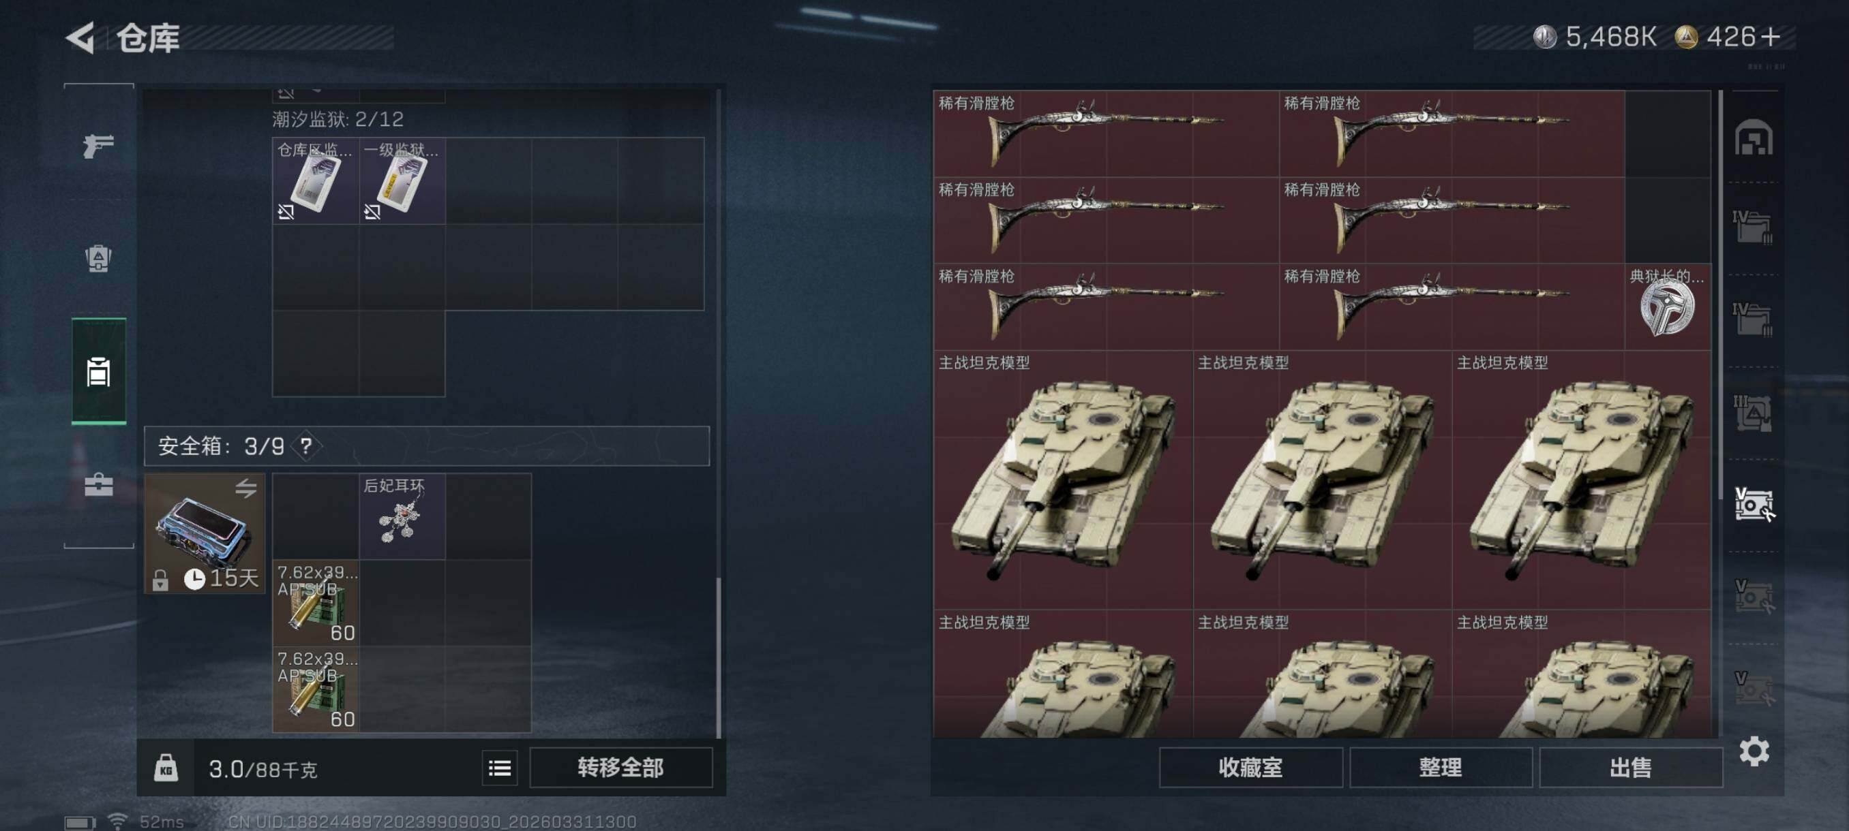
Task: Click the warehouse grid vertical scrollbar
Action: (1721, 294)
